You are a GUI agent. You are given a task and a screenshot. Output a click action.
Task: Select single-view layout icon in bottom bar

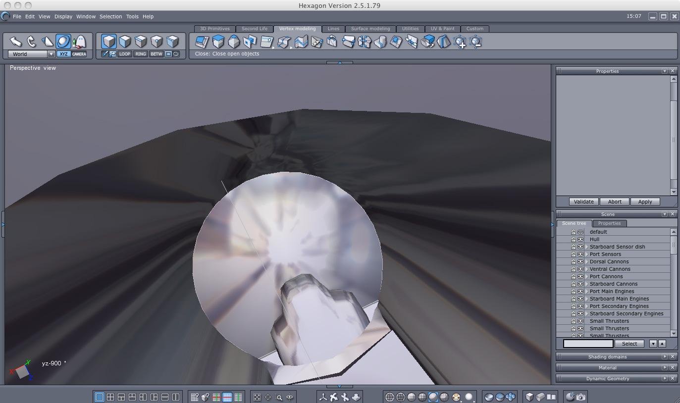[x=99, y=397]
